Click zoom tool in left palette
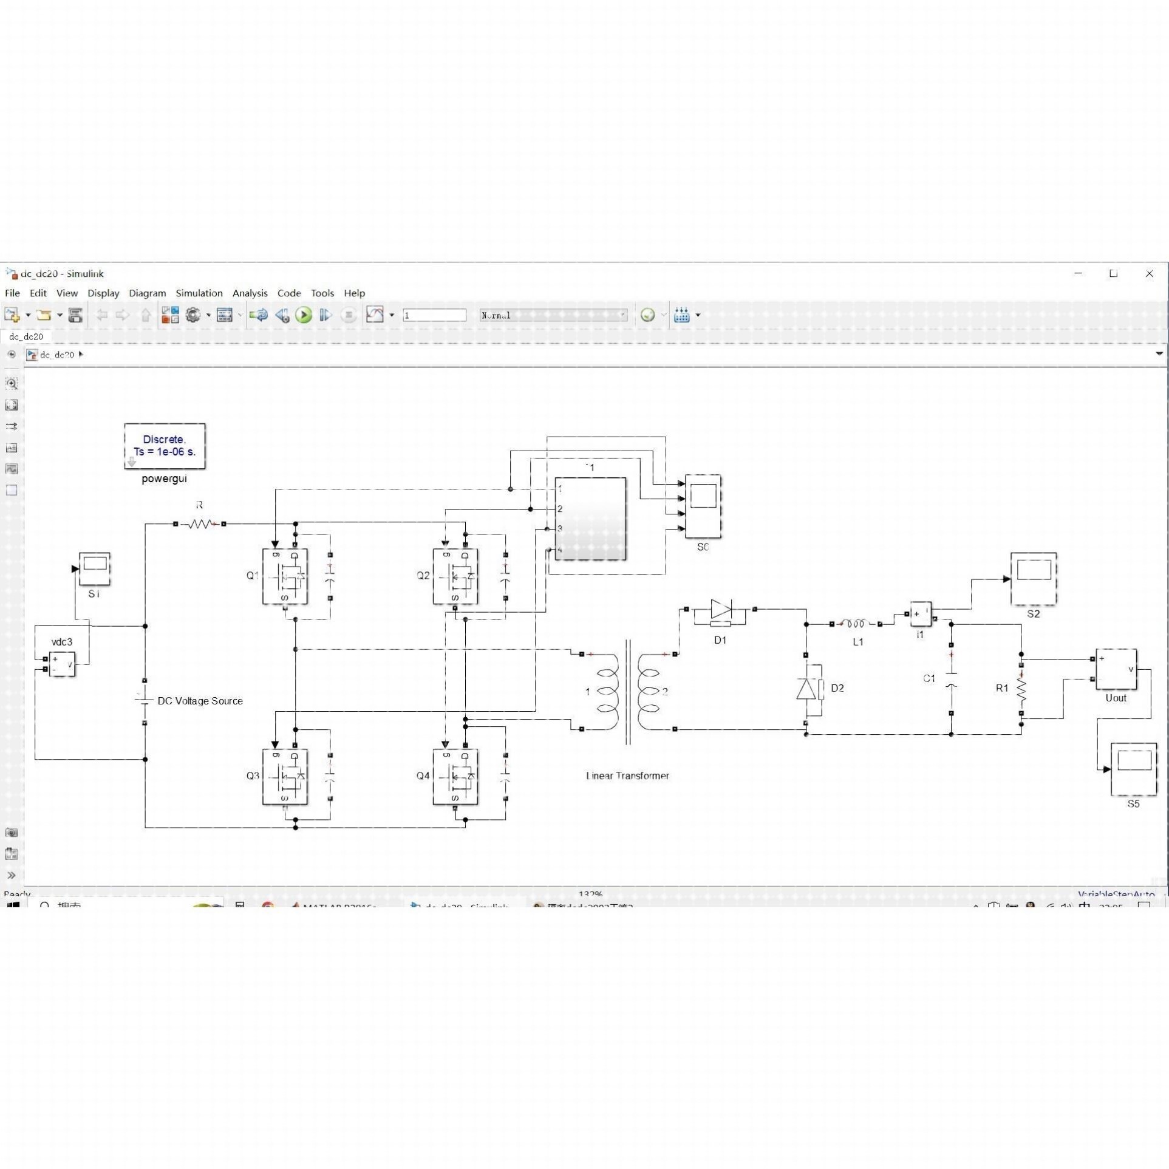The image size is (1169, 1169). click(12, 383)
